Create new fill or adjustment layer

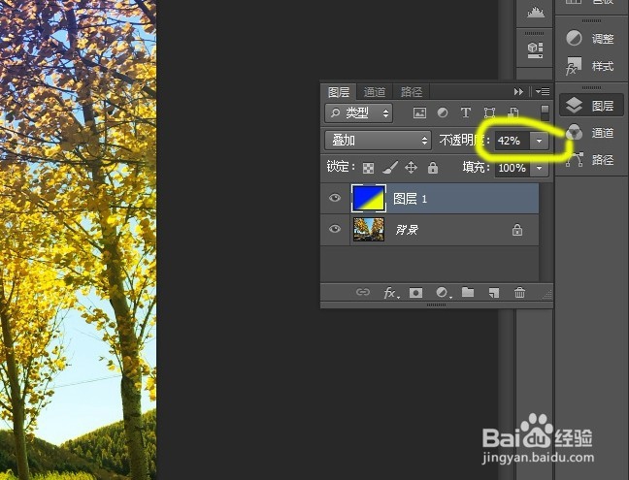click(444, 293)
